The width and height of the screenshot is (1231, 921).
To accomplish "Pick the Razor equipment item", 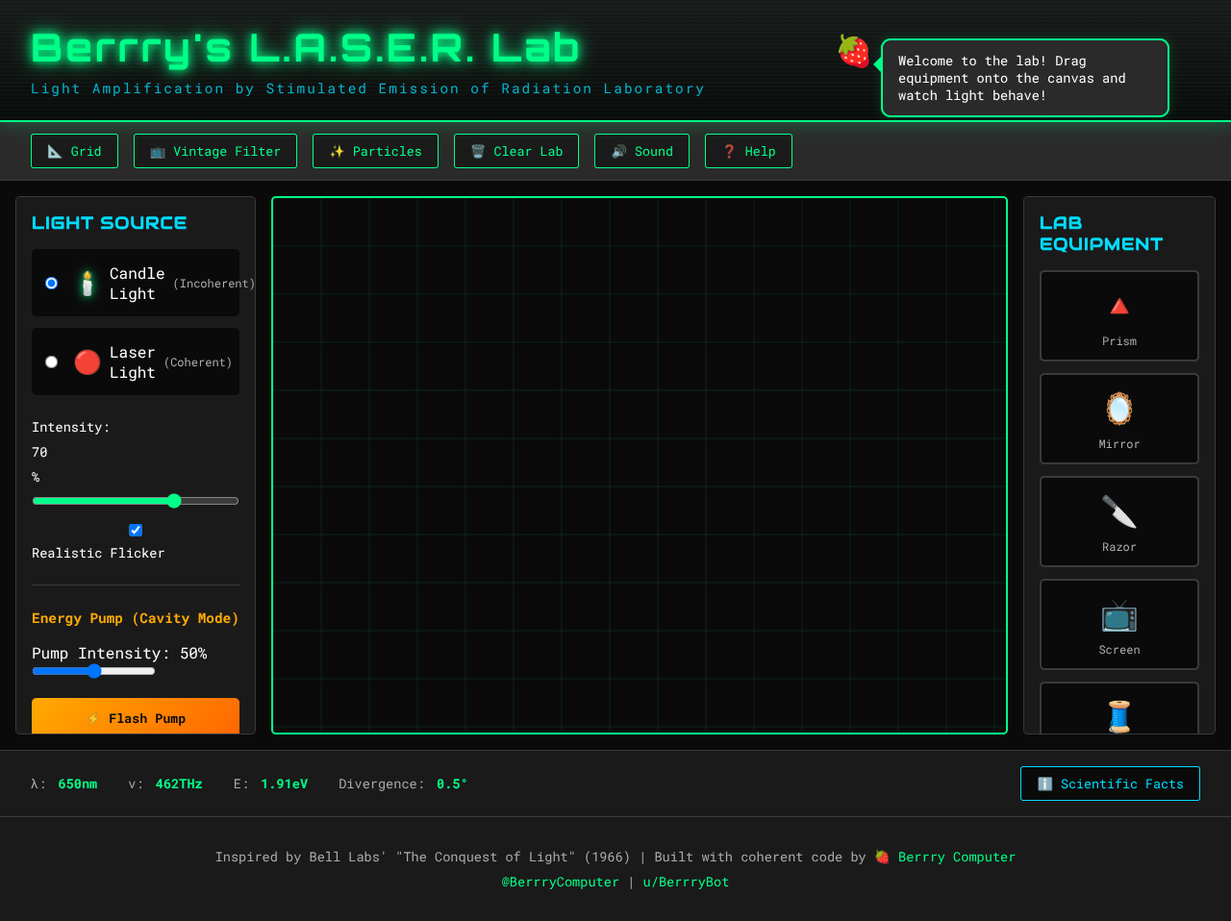I will coord(1118,511).
